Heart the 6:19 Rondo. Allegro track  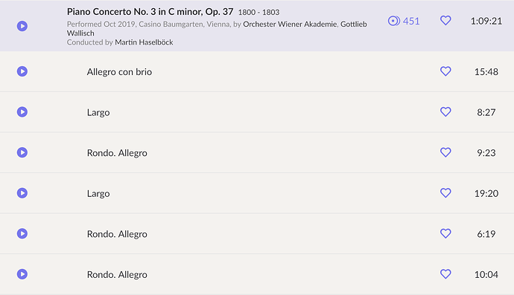(445, 233)
